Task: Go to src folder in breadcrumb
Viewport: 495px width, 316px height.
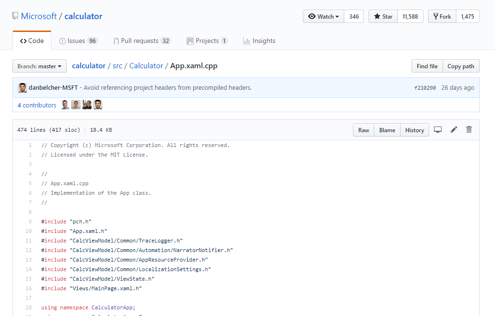Action: pyautogui.click(x=117, y=66)
